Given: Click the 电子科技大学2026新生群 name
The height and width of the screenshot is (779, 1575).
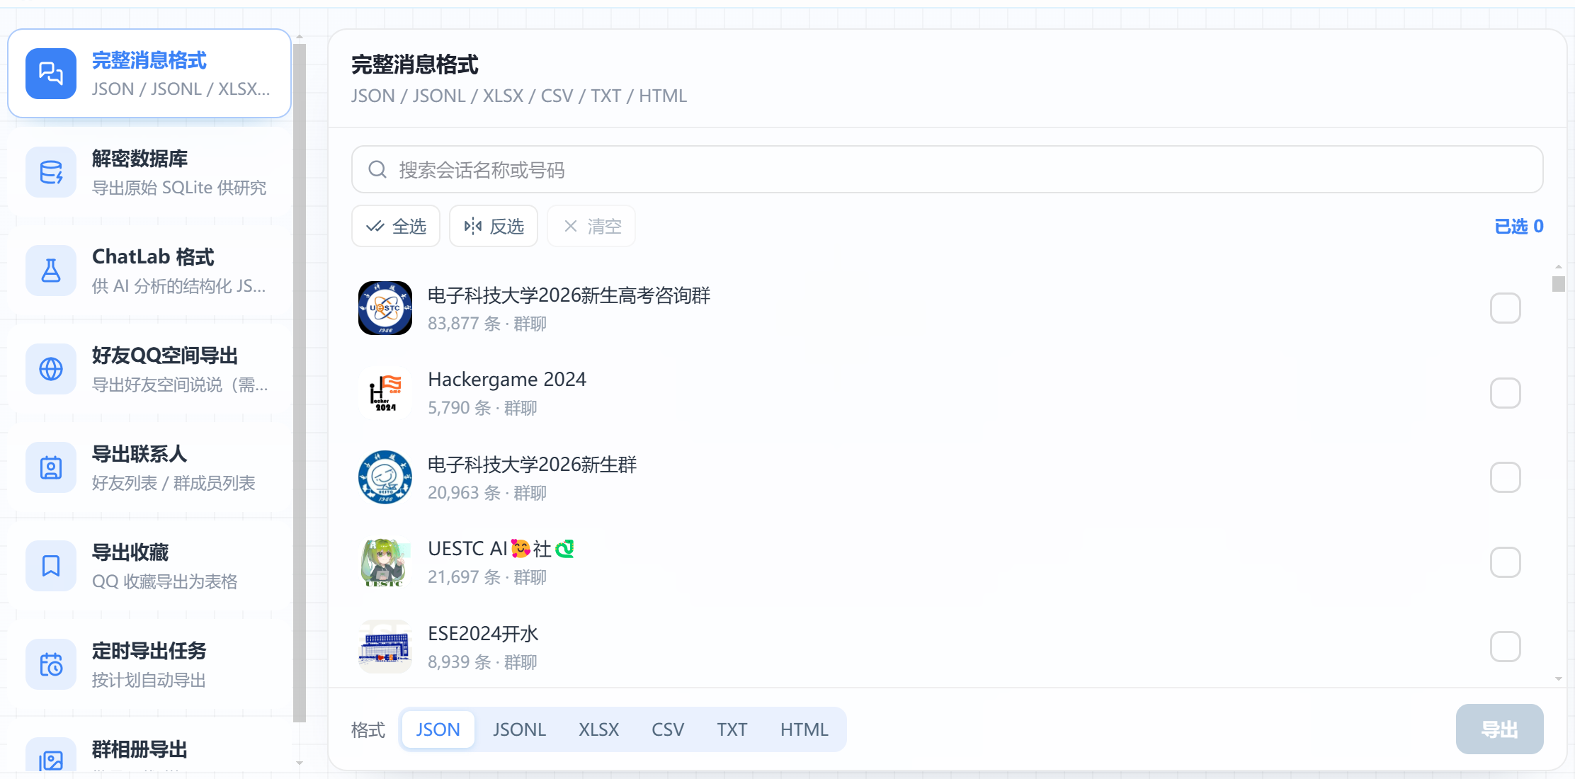Looking at the screenshot, I should pos(533,465).
